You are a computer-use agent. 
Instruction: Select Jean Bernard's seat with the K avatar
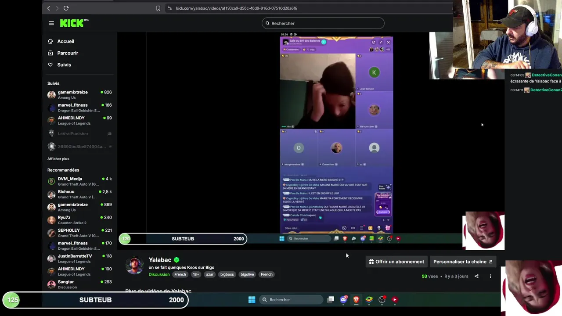coord(374,72)
